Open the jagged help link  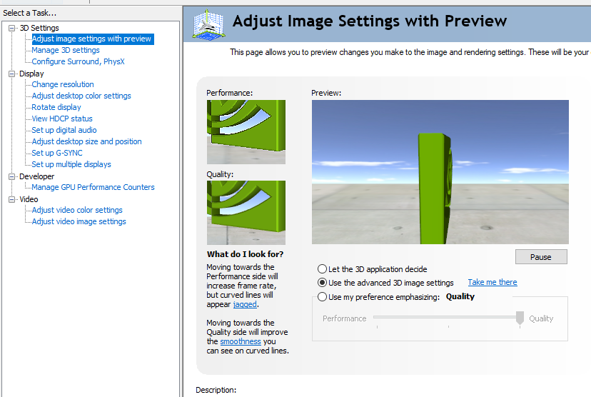[245, 304]
